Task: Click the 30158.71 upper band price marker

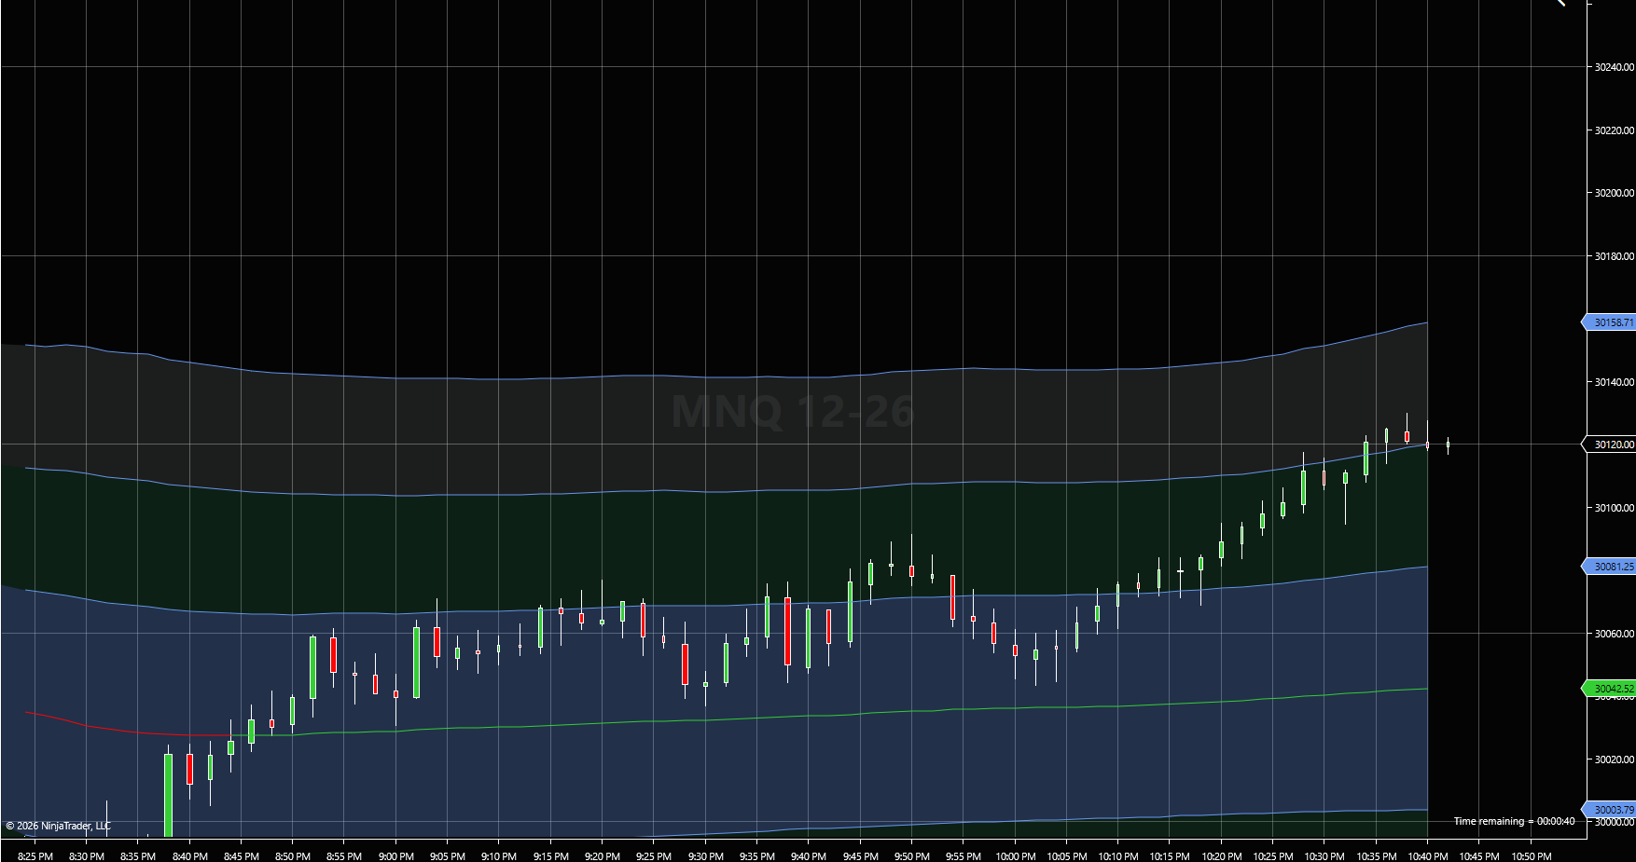Action: [x=1609, y=322]
